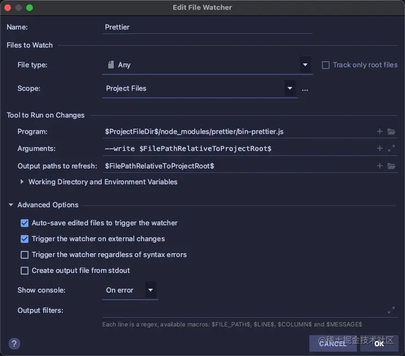Insert macro in Program field
Viewport: 405px width, 356px height.
(379, 131)
